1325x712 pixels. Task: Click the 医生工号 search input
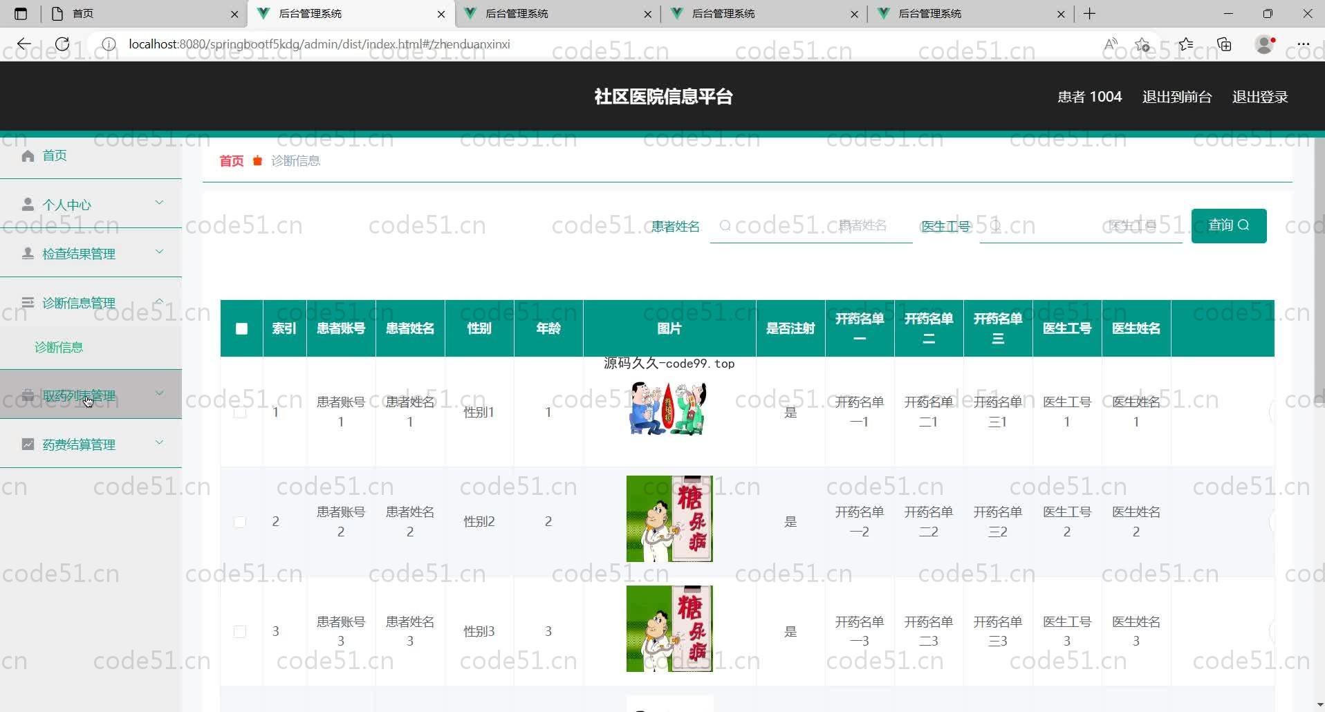1081,225
